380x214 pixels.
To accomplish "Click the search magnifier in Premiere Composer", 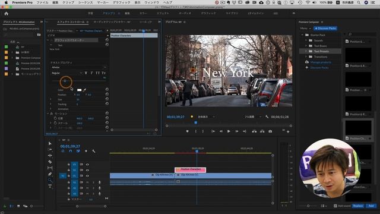I will pyautogui.click(x=350, y=34).
